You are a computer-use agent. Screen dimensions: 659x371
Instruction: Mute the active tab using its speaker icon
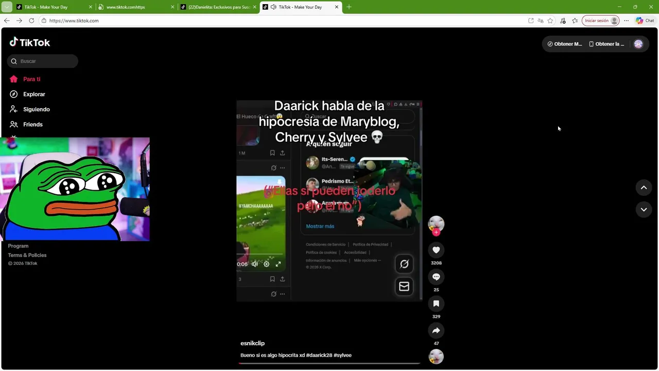tap(273, 7)
